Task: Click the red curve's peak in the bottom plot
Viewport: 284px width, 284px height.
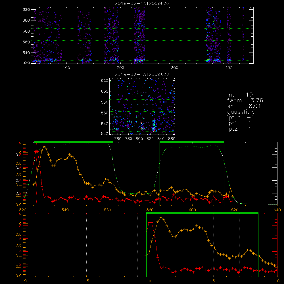Action: (151, 222)
